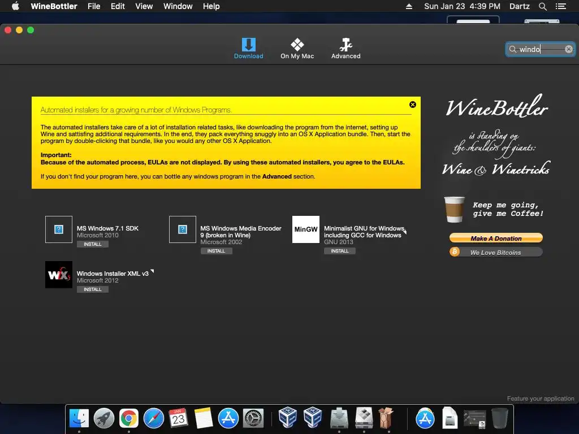Open Finder from the Dock
Screen dimensions: 579x434
79,419
